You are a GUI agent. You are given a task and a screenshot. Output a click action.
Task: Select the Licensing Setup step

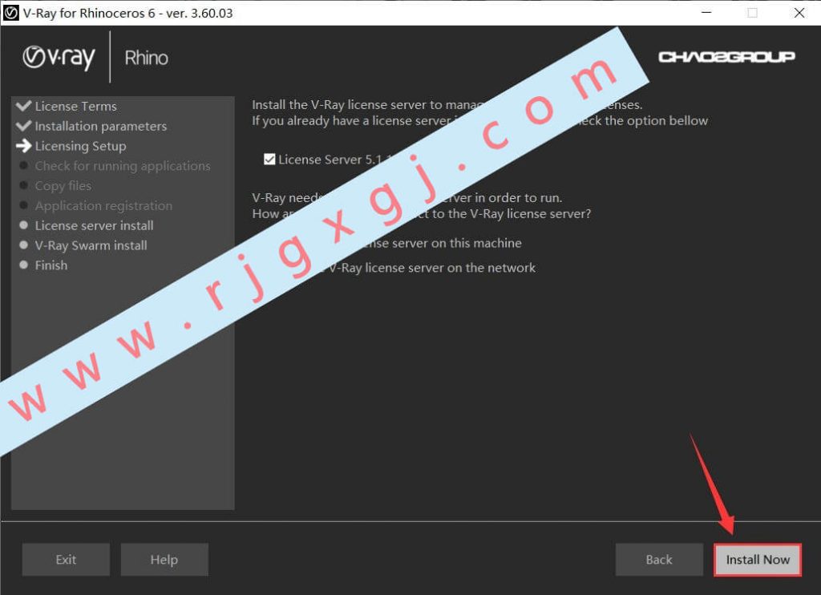[x=81, y=146]
